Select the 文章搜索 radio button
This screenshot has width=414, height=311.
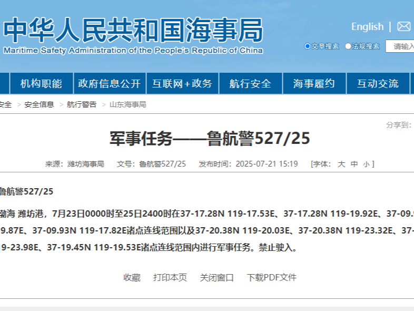click(x=308, y=46)
